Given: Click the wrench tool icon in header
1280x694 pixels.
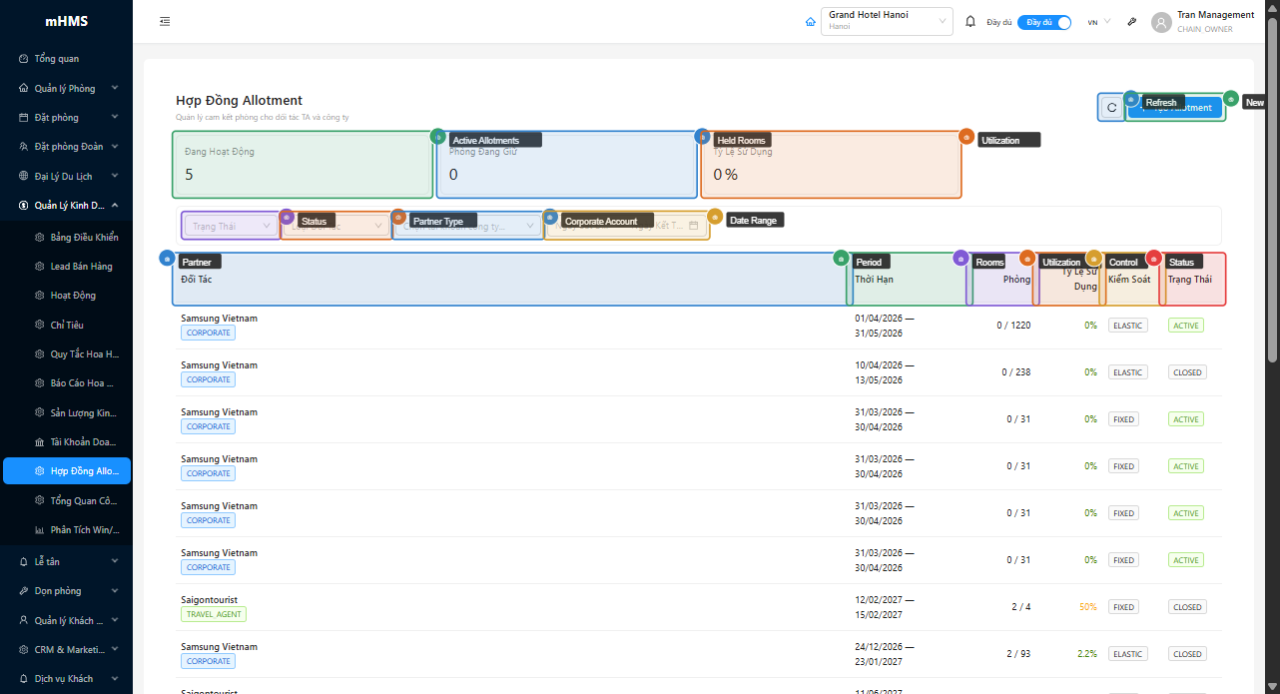Looking at the screenshot, I should click(1131, 22).
